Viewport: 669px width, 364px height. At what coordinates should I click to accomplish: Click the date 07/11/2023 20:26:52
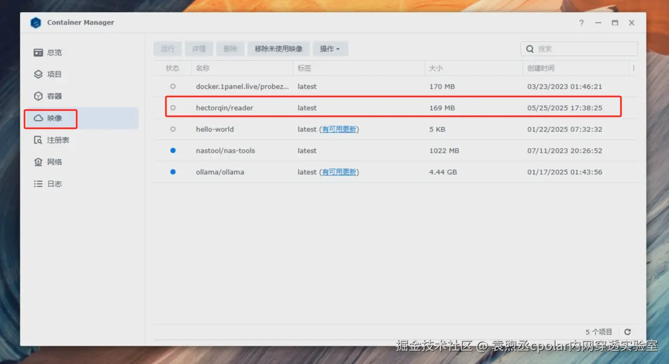(x=565, y=151)
